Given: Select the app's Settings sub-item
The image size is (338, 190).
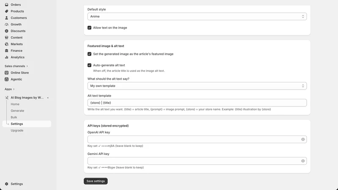Looking at the screenshot, I should [x=27, y=124].
